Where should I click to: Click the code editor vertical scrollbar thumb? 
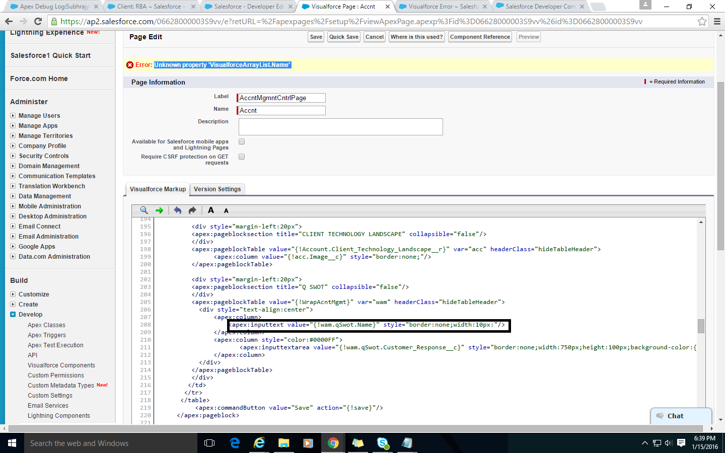pyautogui.click(x=701, y=326)
